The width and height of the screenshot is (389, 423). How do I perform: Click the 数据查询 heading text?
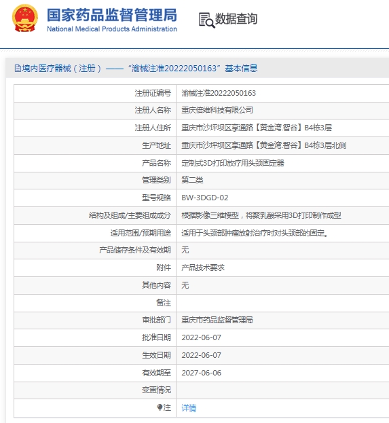tap(236, 19)
